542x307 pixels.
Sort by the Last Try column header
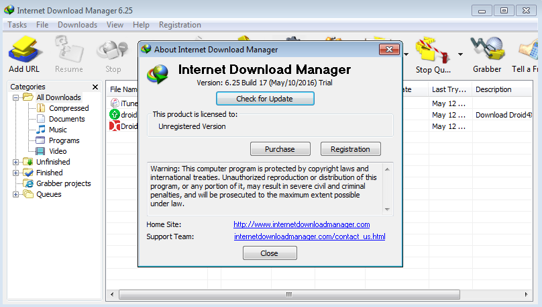click(x=449, y=89)
